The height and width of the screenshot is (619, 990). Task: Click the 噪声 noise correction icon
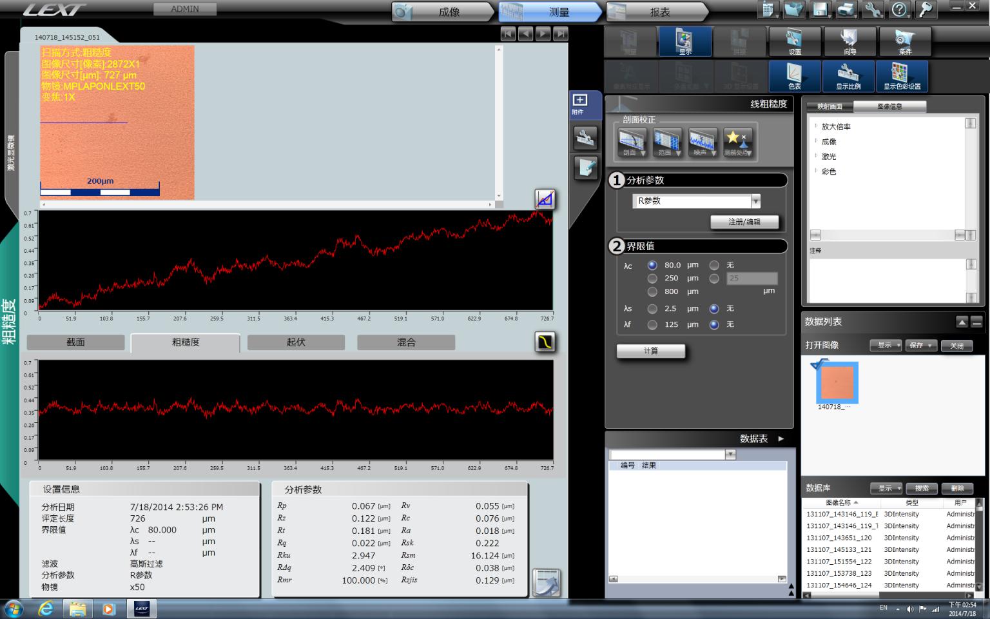tap(701, 142)
